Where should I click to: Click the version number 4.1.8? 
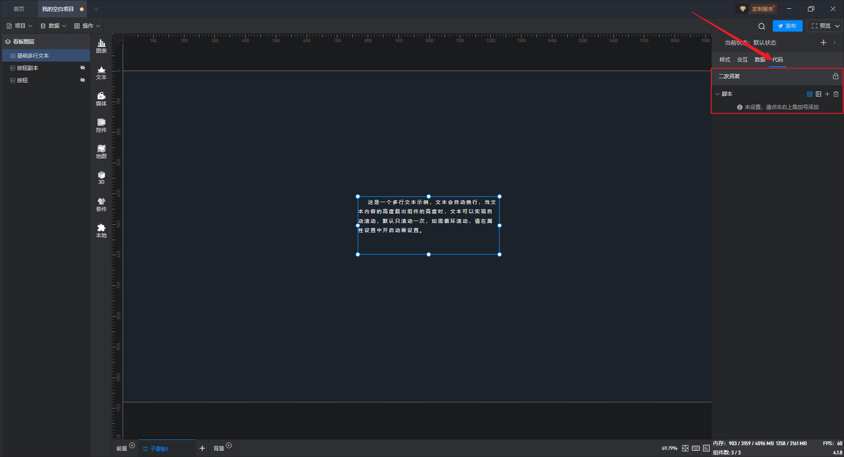coord(837,453)
